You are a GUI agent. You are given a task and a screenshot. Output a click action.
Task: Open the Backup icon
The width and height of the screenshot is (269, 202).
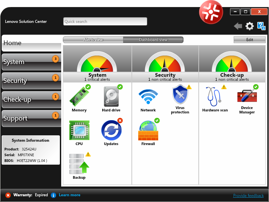click(x=79, y=164)
